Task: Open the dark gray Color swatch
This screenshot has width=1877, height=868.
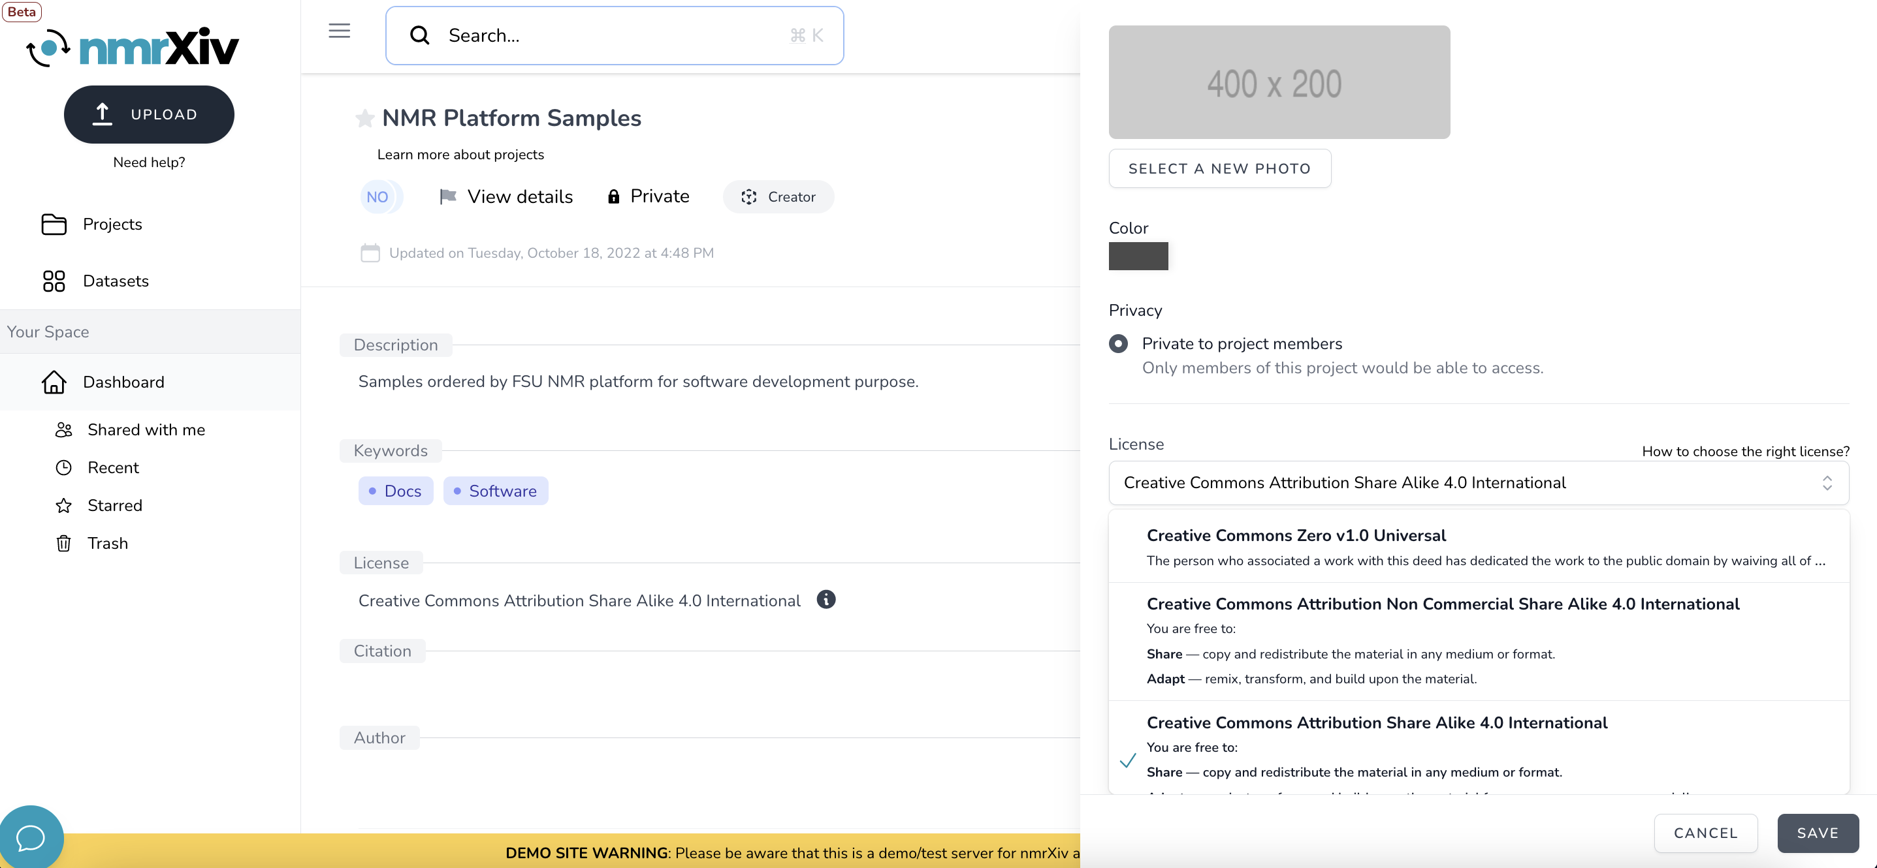Action: coord(1138,256)
